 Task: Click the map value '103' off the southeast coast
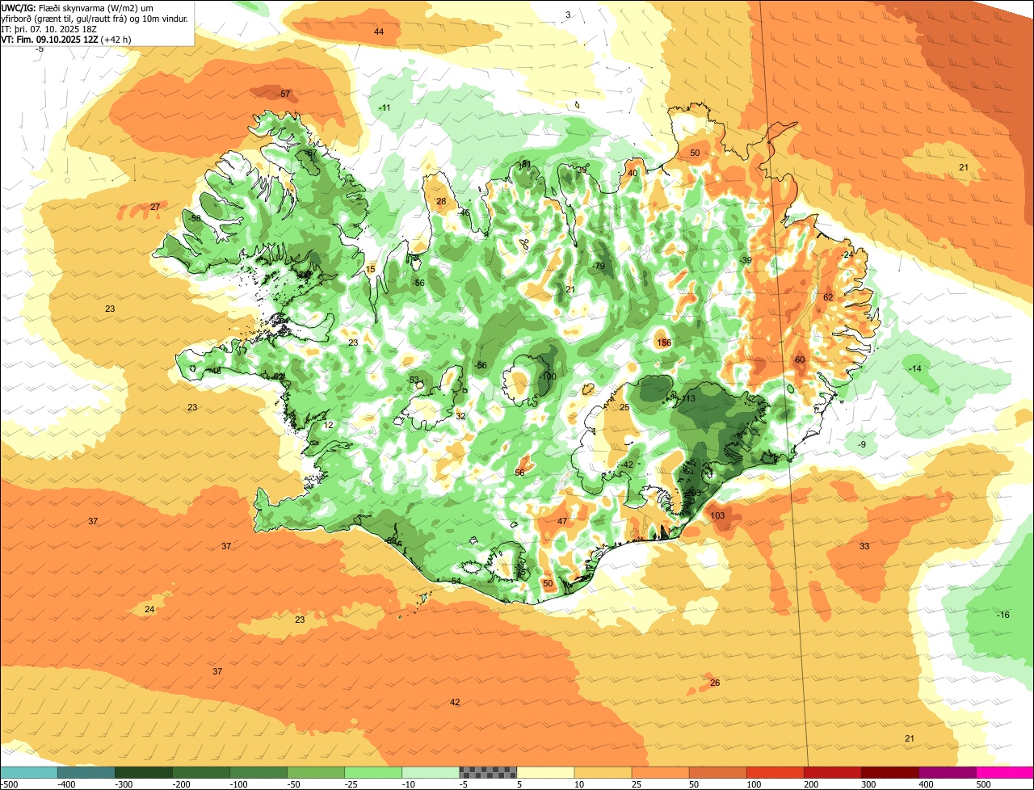coord(717,515)
